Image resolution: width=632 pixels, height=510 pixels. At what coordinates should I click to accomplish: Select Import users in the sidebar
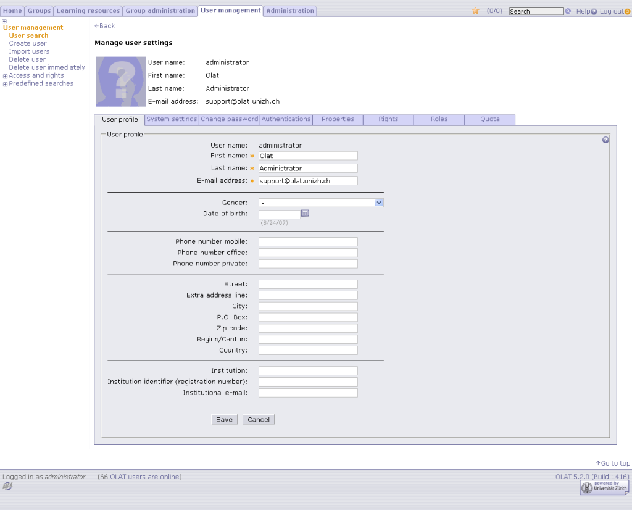pos(29,51)
